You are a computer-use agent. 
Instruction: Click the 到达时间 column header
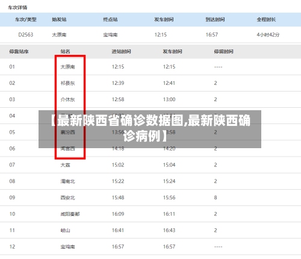tap(215, 19)
